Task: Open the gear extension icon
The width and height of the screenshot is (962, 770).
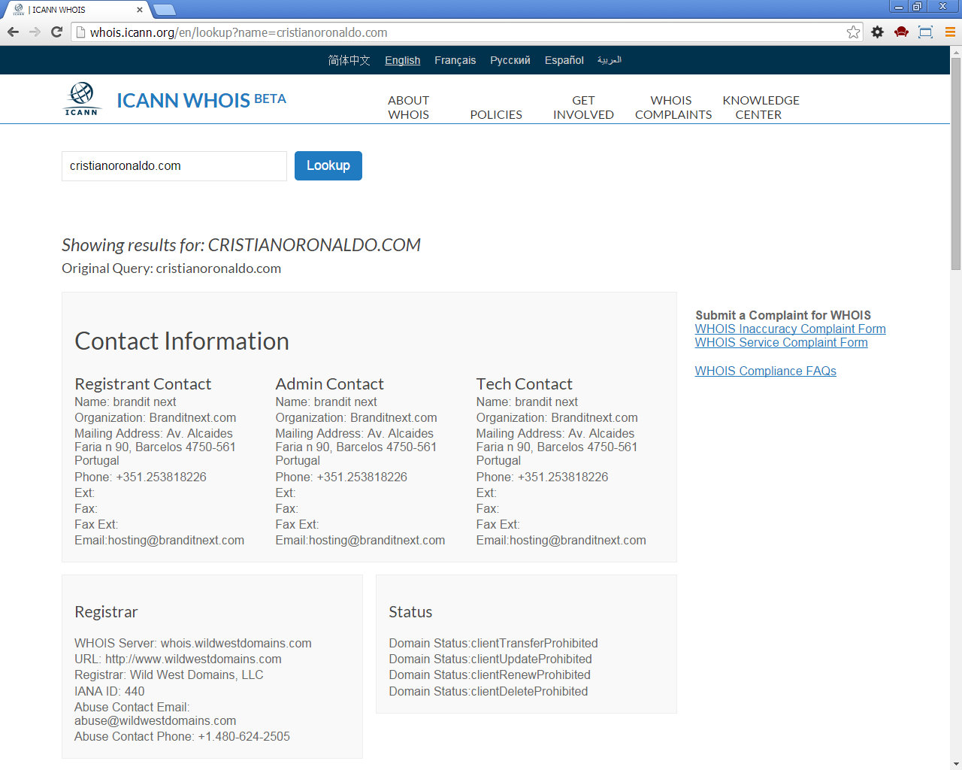Action: coord(877,32)
